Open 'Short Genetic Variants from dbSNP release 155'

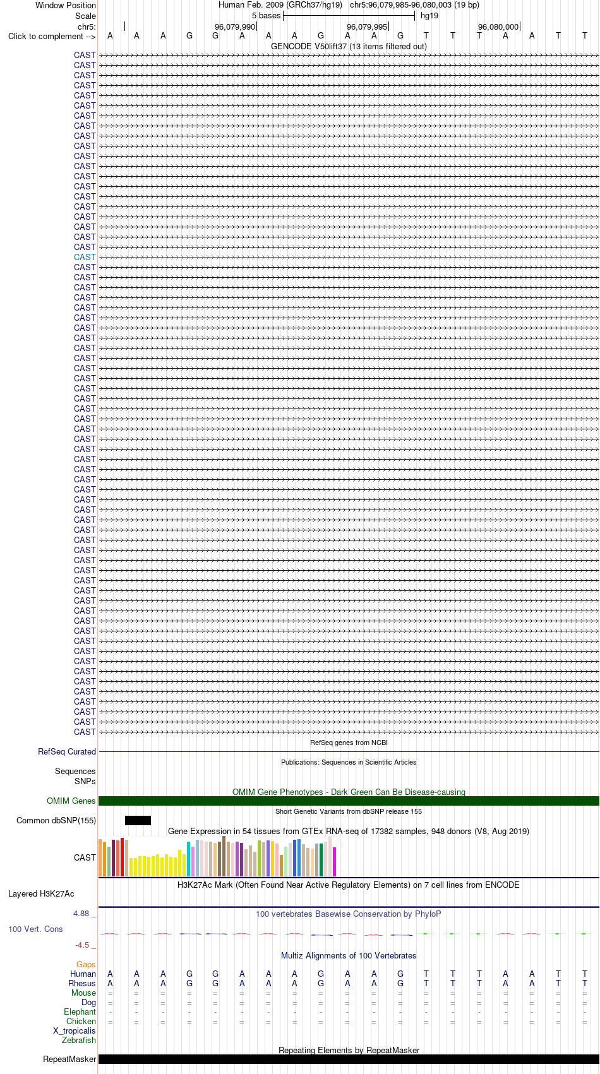tap(349, 812)
